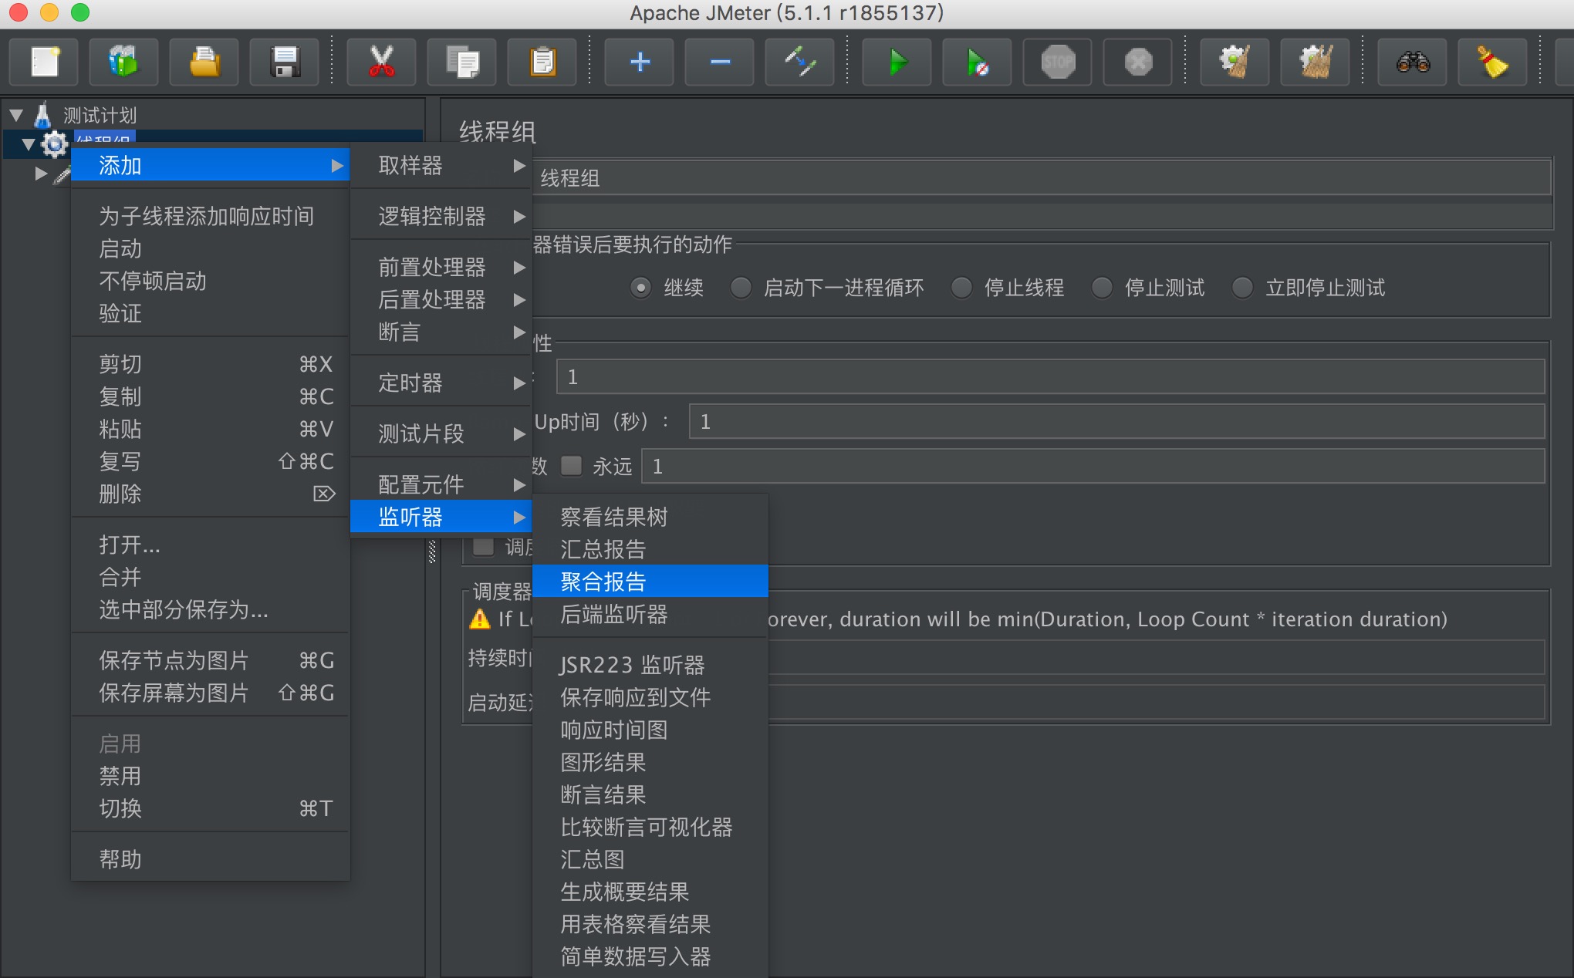Start the test with green play icon
Viewport: 1574px width, 978px height.
click(897, 62)
